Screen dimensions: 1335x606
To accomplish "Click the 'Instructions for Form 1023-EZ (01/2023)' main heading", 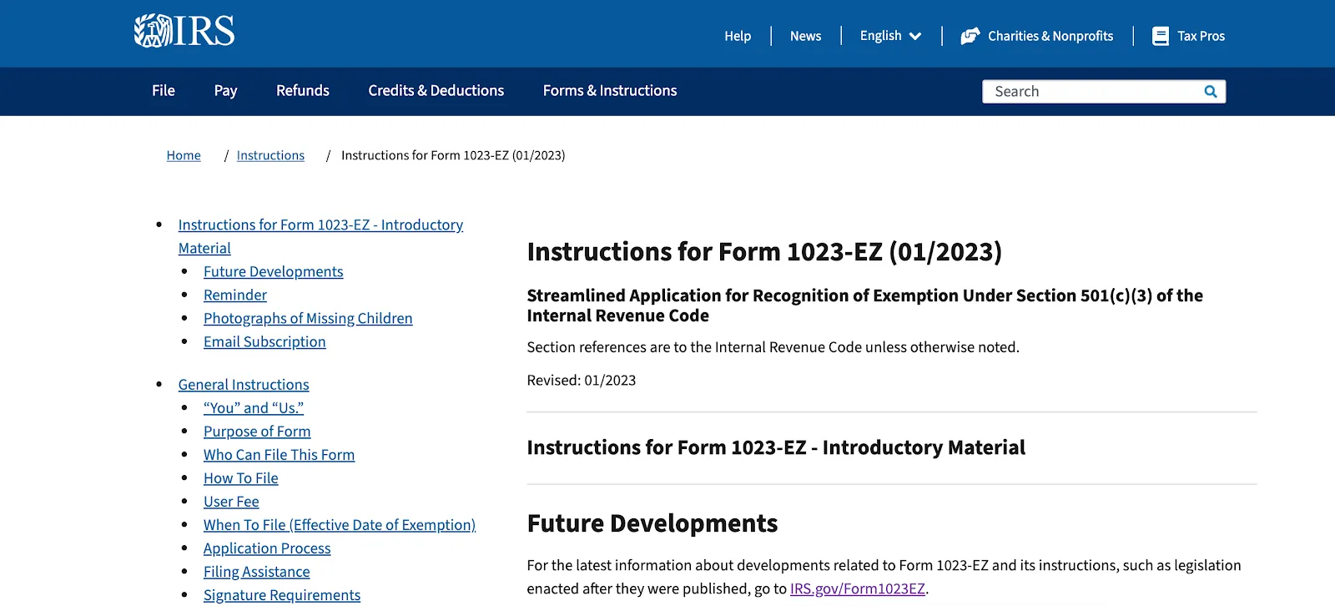I will pyautogui.click(x=764, y=251).
